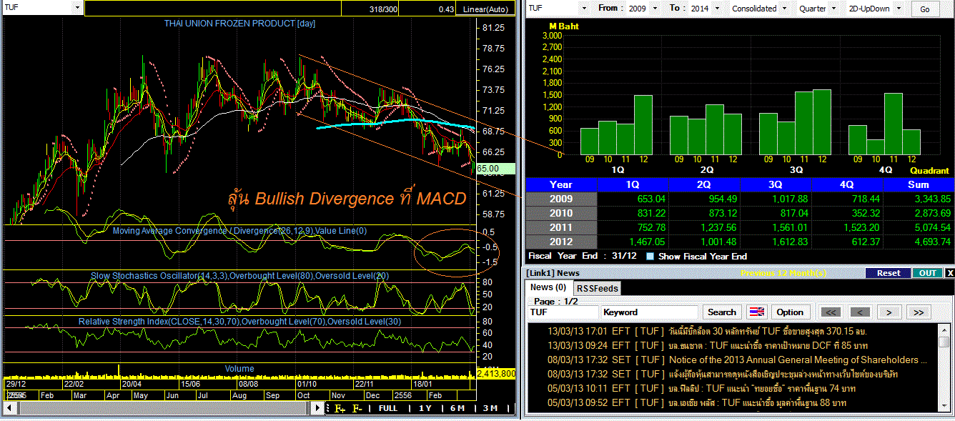Go to previous news page (<)

(860, 312)
